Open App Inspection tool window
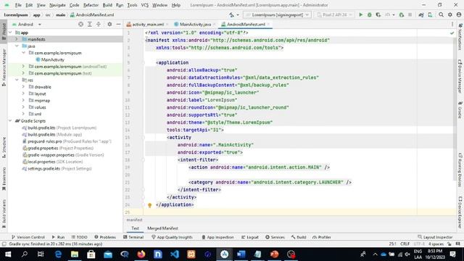 click(217, 237)
